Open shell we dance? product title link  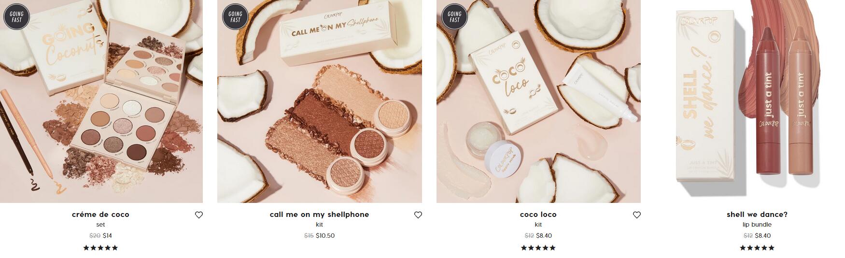757,215
